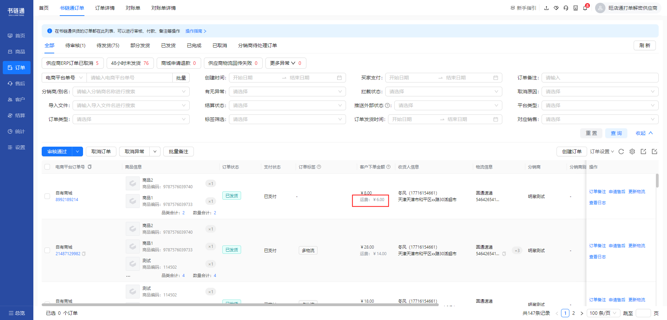
Task: Click calendar icon in 创建时间 field
Action: tap(339, 78)
